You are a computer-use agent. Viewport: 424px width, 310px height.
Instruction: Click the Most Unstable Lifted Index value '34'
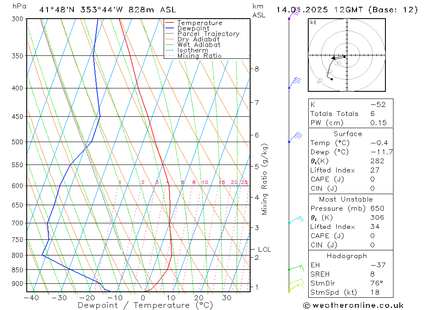click(x=375, y=227)
